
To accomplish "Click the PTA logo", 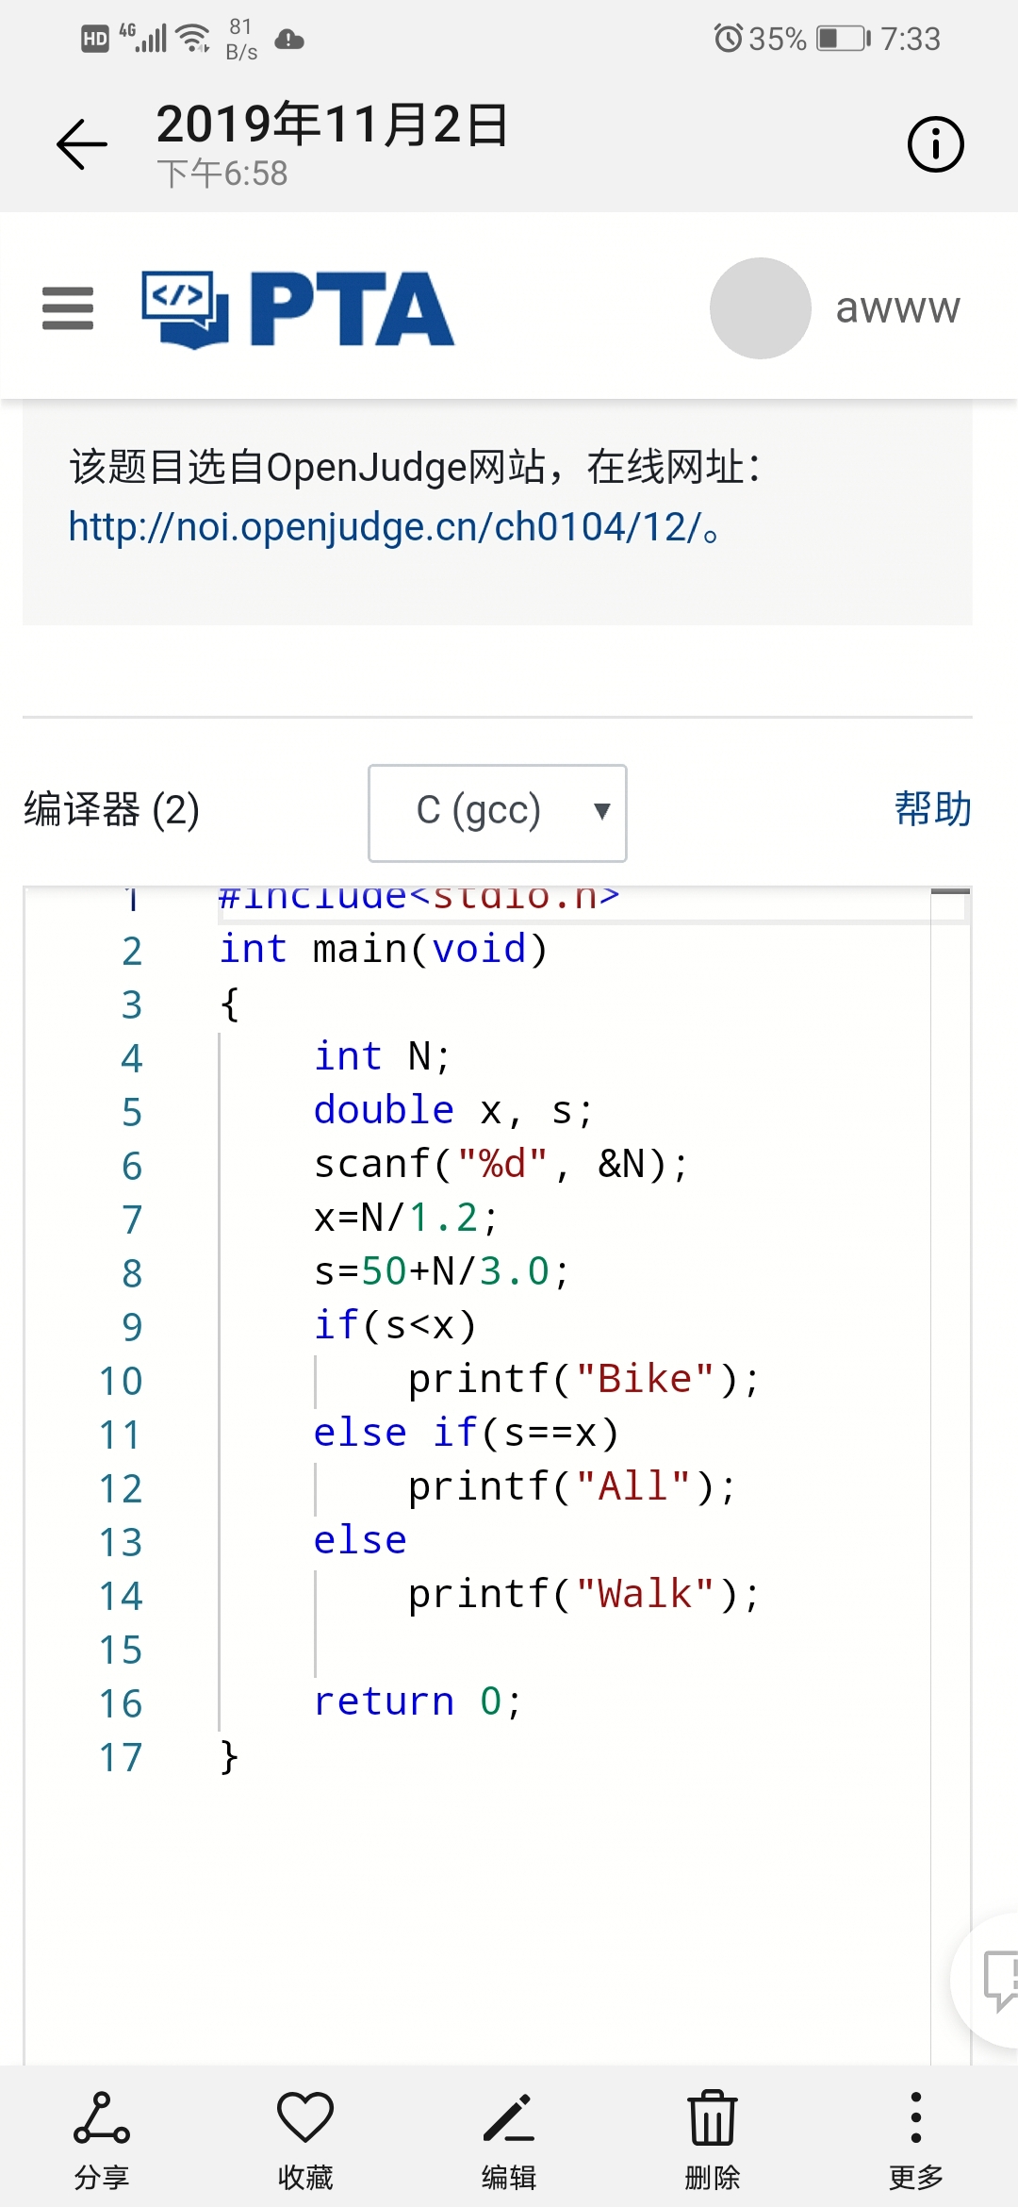I will point(298,308).
